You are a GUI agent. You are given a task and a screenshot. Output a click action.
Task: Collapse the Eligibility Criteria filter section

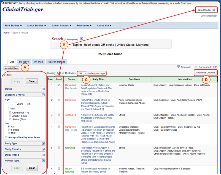point(43,95)
